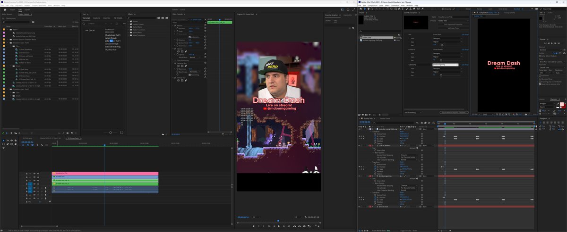Select the Type tool in Premiere

click(3, 148)
